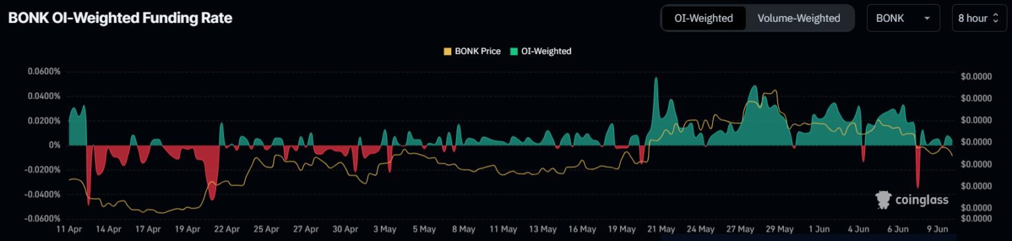The height and width of the screenshot is (241, 1012).
Task: Select the OI-Weighted toggle option
Action: click(704, 18)
